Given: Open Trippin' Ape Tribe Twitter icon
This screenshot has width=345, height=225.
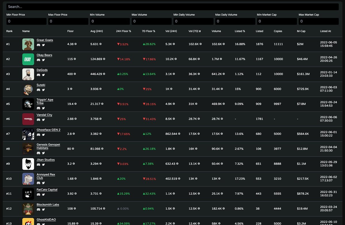Looking at the screenshot, I should pos(43,108).
